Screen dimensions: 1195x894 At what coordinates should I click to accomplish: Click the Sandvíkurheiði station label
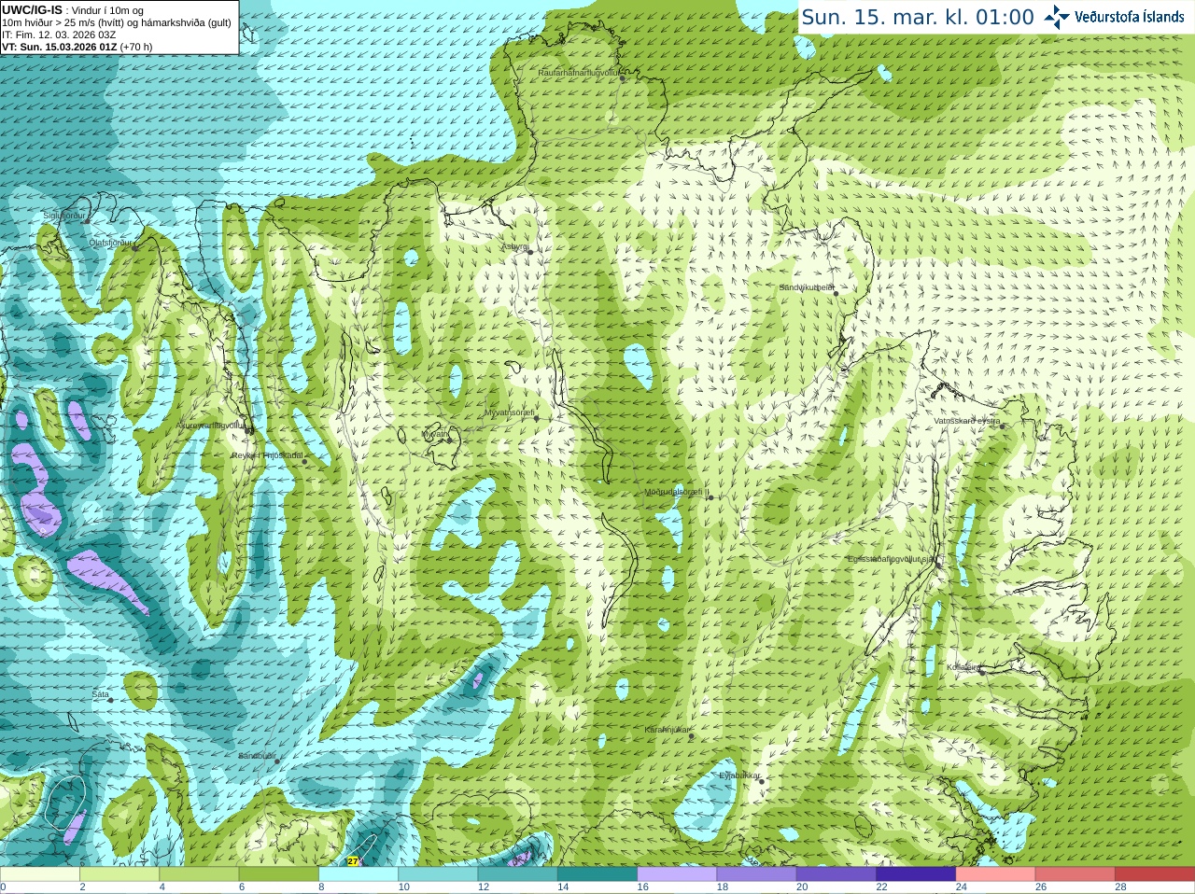[x=808, y=287]
